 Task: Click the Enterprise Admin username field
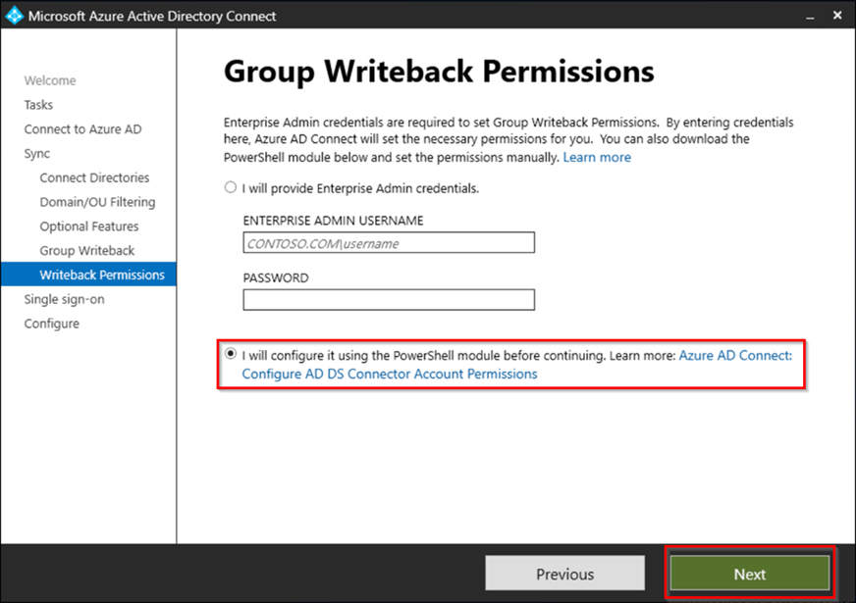(389, 243)
